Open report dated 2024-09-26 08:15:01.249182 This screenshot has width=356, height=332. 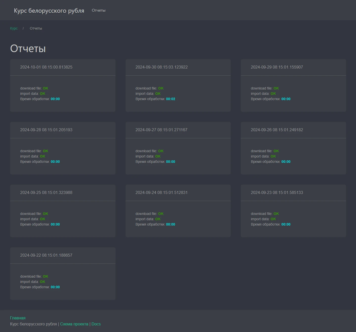(277, 130)
